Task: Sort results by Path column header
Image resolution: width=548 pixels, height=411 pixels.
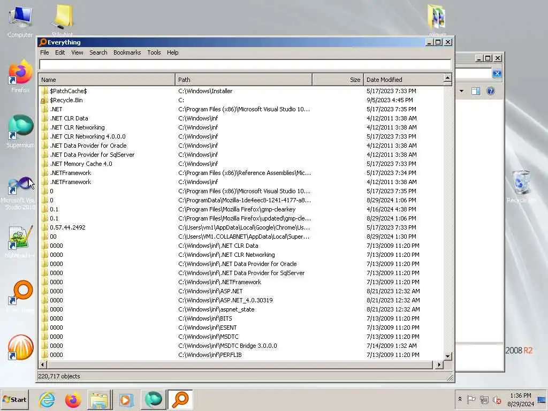Action: 243,80
